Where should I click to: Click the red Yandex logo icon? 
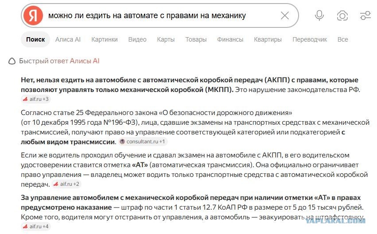(x=33, y=15)
